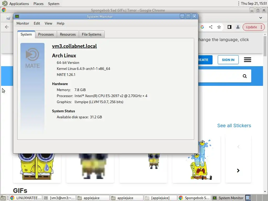Image resolution: width=268 pixels, height=201 pixels.
Task: Open Chrome three-dot menu beside Update
Action: (x=261, y=27)
